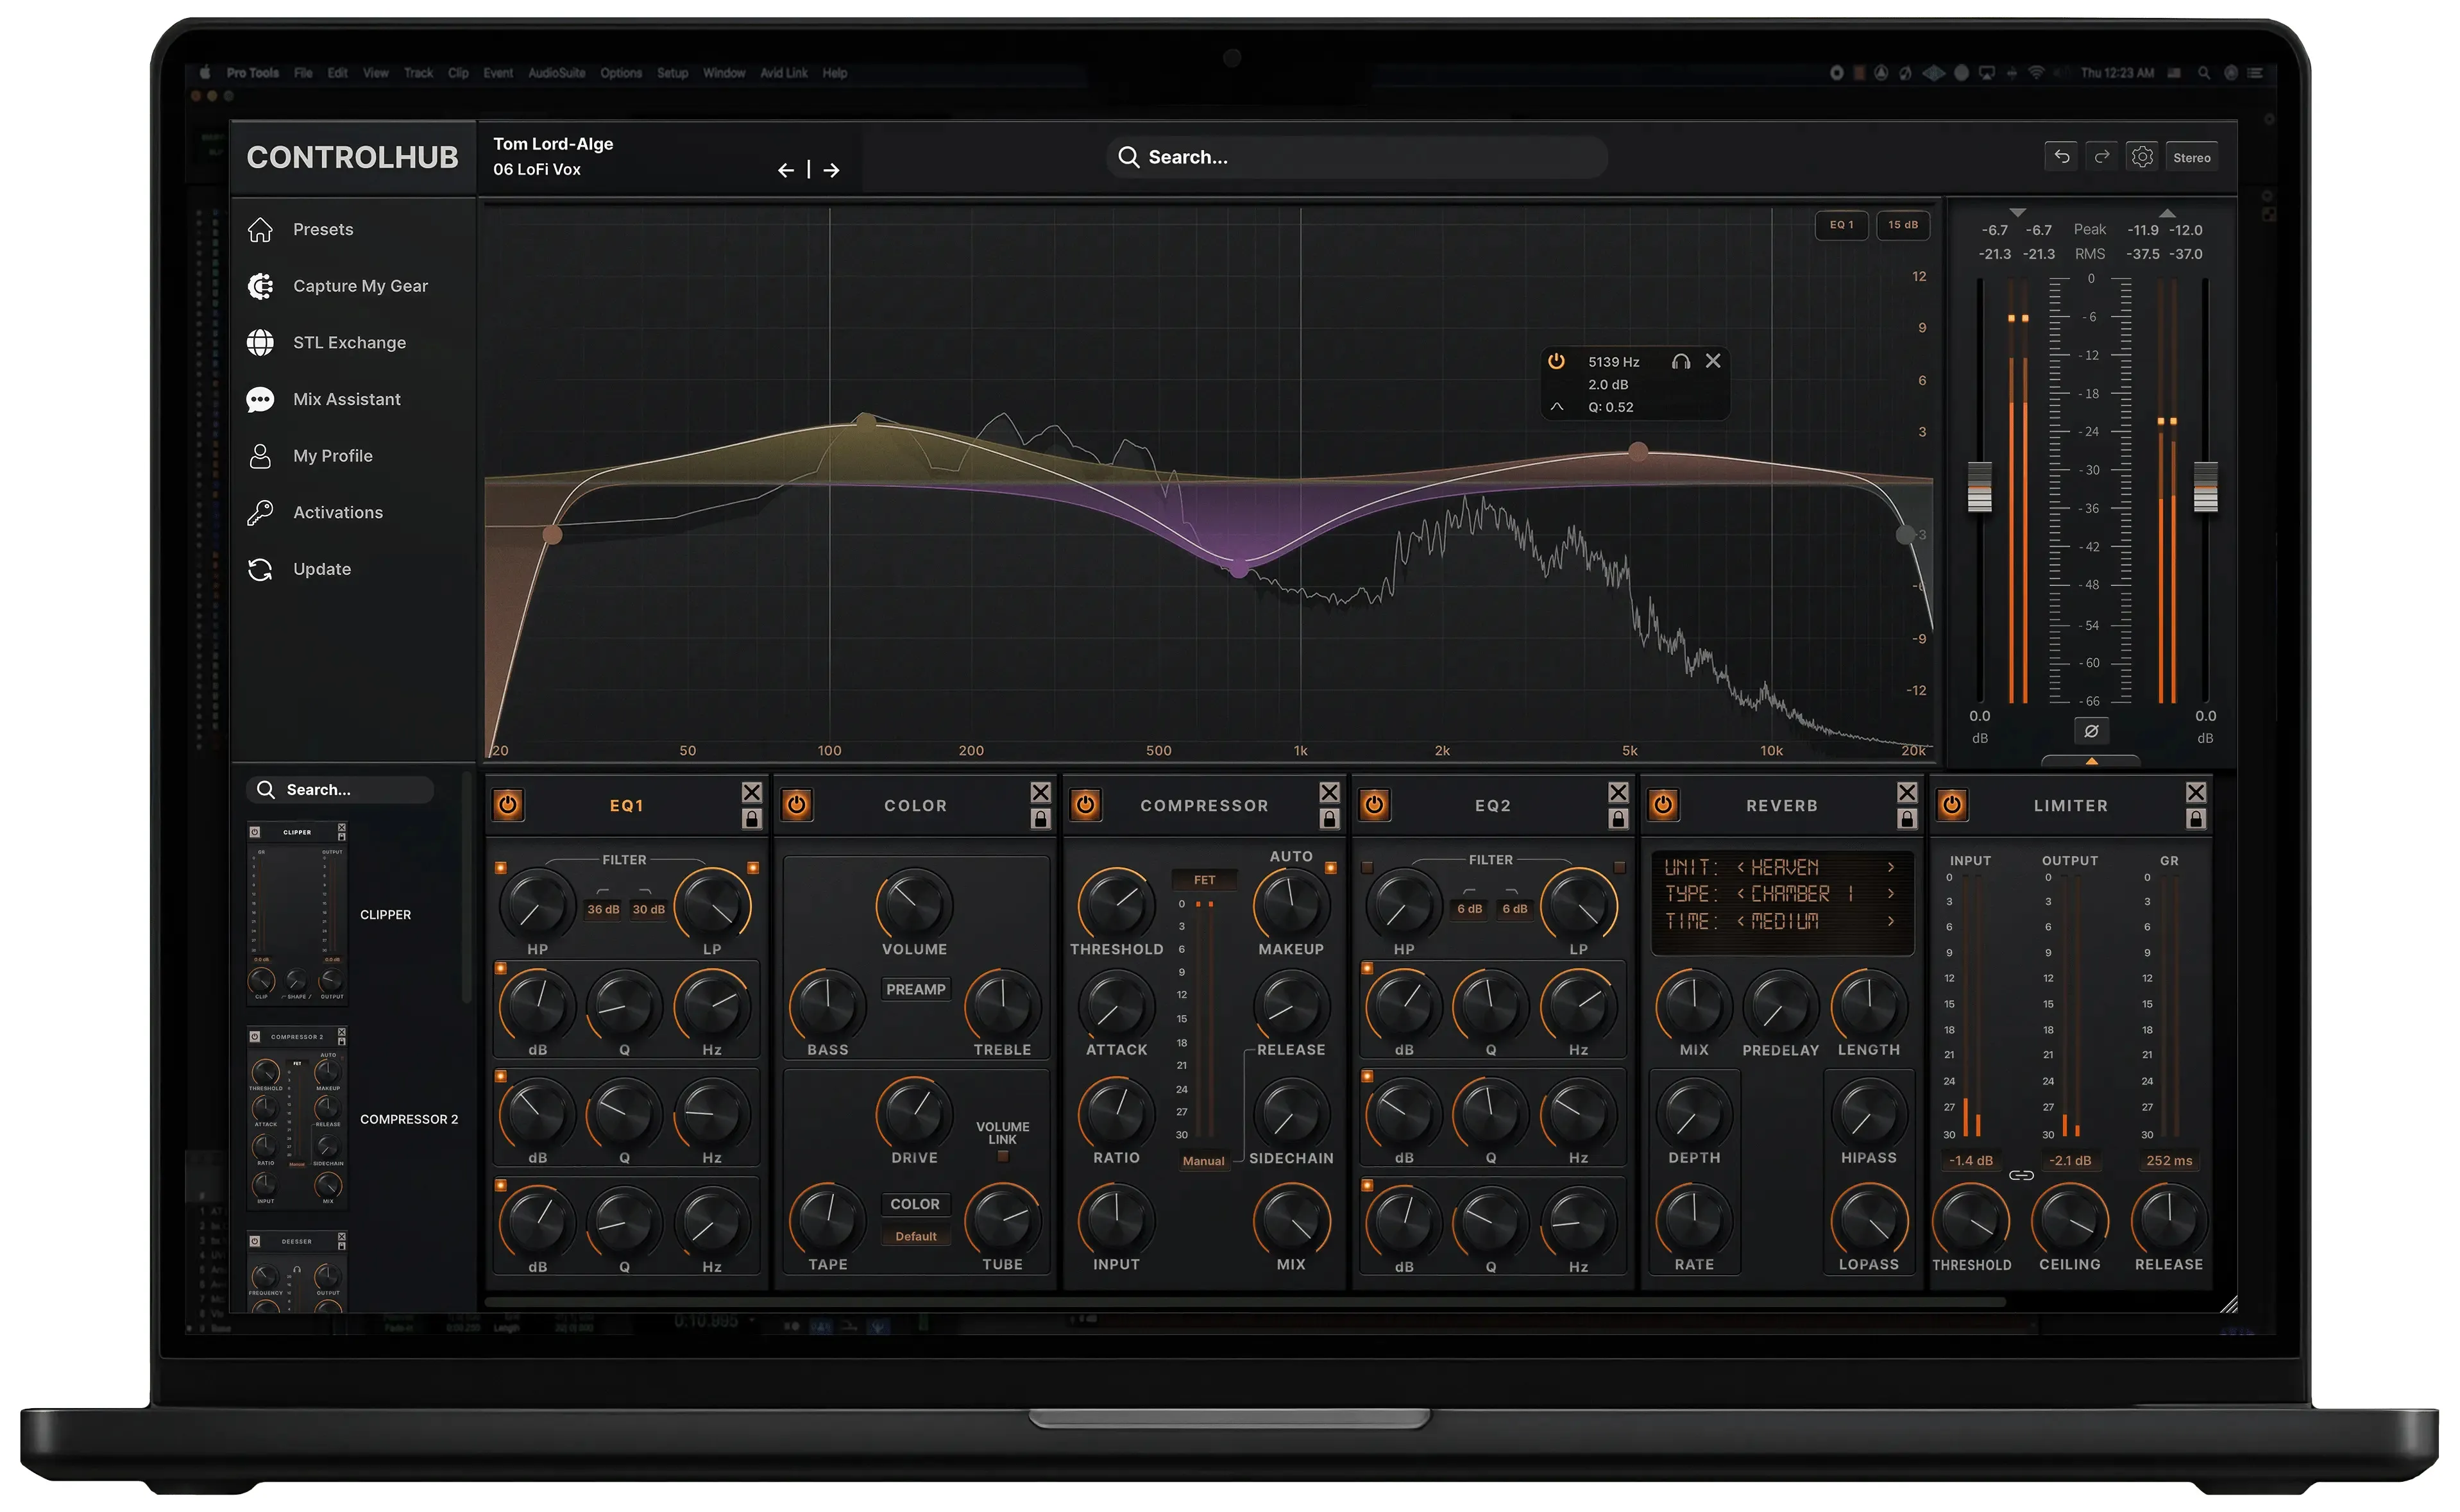This screenshot has width=2460, height=1512.
Task: Click the phase invert icon below meters
Action: pyautogui.click(x=2092, y=732)
